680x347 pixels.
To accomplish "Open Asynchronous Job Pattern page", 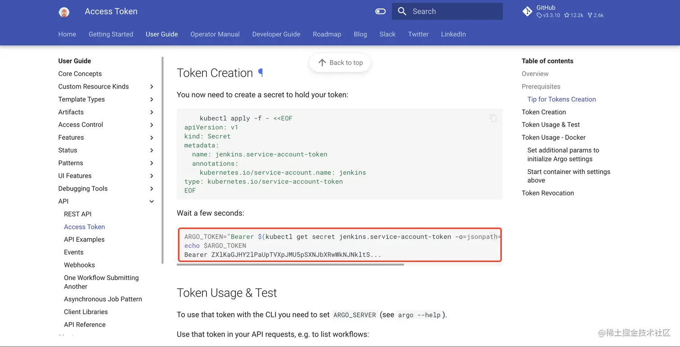I will coord(103,299).
